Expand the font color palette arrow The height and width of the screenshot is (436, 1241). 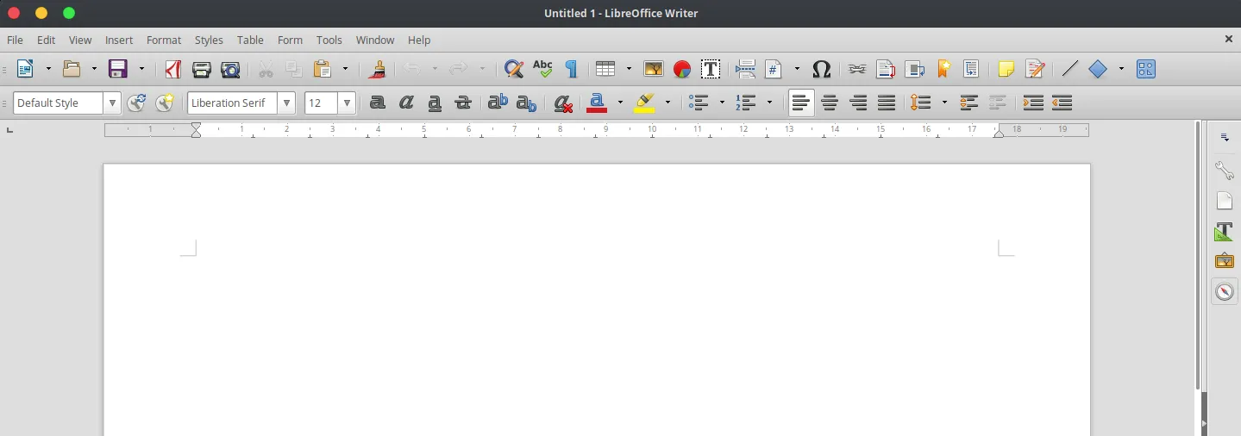point(620,103)
